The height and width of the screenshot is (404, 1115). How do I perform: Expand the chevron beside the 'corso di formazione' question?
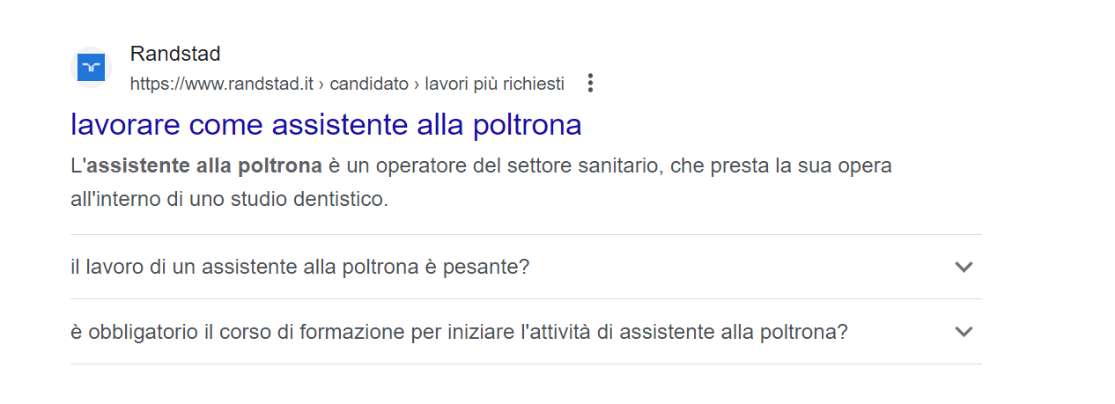(x=964, y=332)
